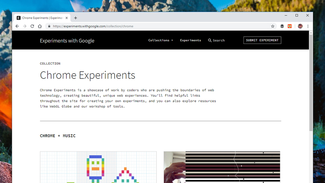Open the Experiments with Google logo link
Viewport: 325px width, 183px height.
tap(67, 41)
